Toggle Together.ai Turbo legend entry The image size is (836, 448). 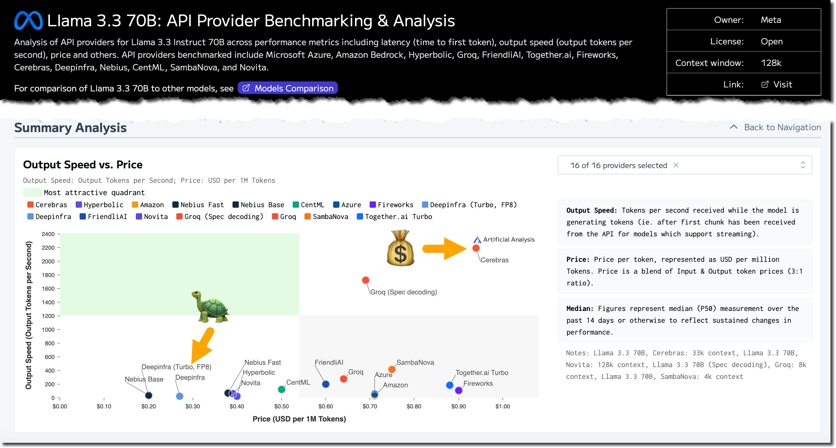394,217
